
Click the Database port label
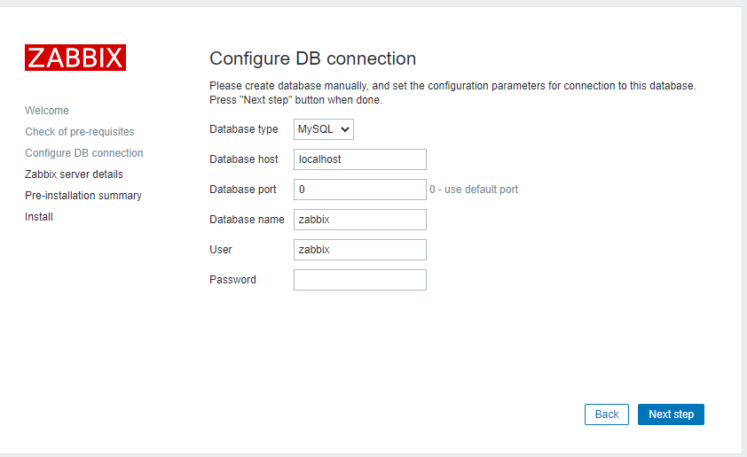pos(242,190)
